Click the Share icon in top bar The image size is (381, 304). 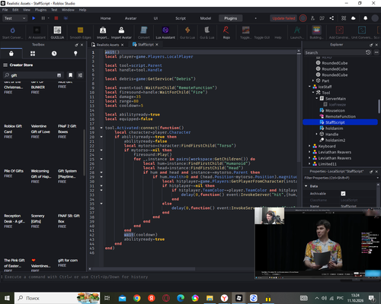click(331, 18)
